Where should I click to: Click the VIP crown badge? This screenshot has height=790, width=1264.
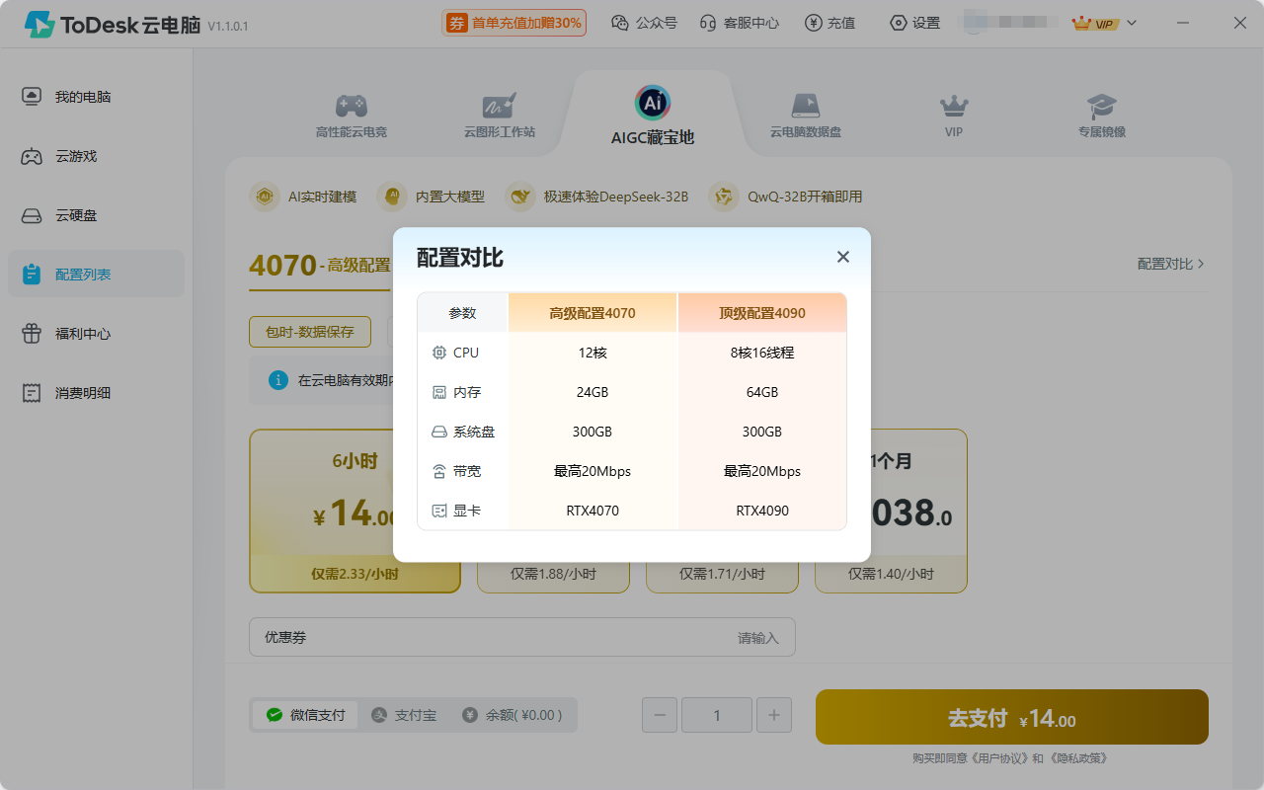coord(1094,23)
